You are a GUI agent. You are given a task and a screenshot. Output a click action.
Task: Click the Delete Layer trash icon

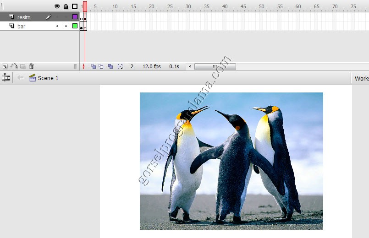tap(31, 66)
